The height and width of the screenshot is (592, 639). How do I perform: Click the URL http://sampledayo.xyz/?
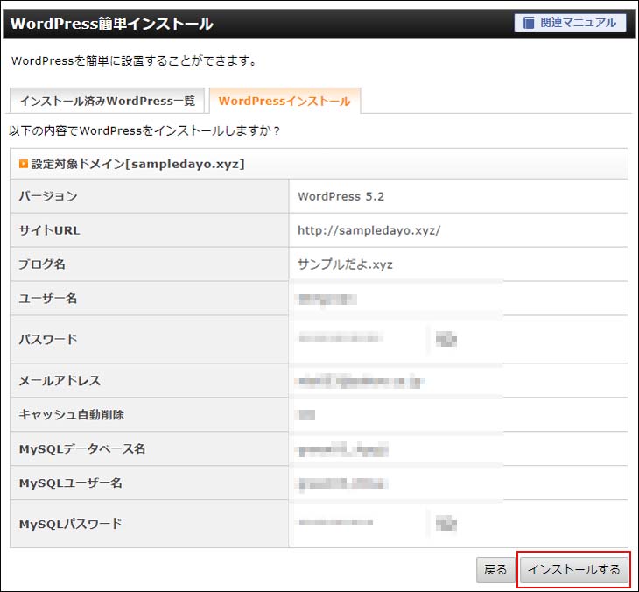pos(369,230)
